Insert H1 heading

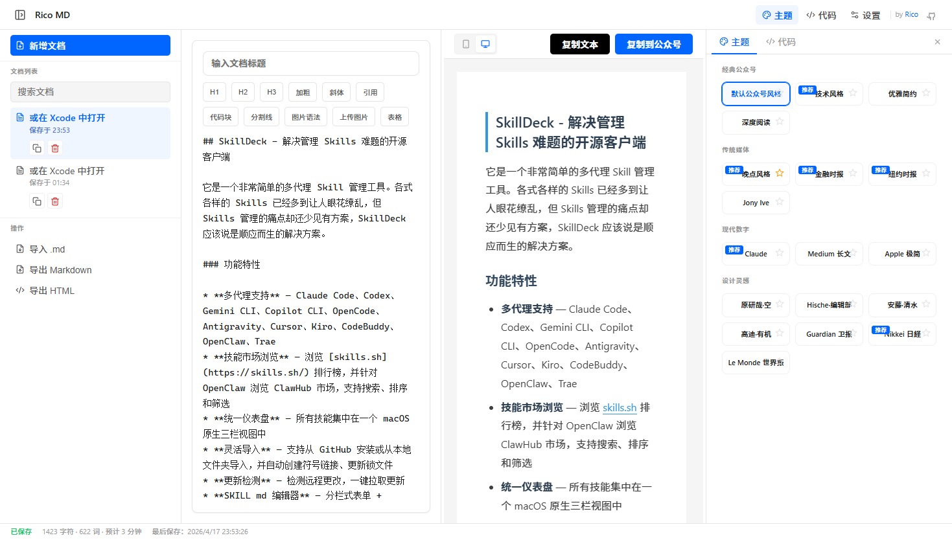pos(215,92)
